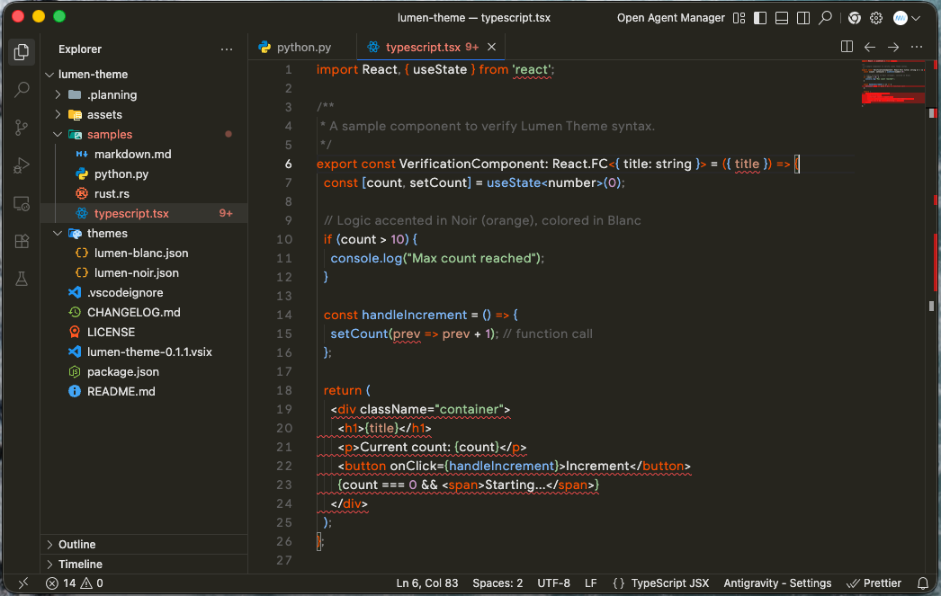The width and height of the screenshot is (941, 596).
Task: Open rust.rs in the file tree
Action: [144, 193]
